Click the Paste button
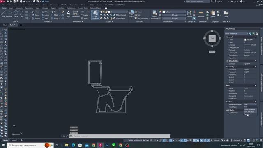 [213, 14]
